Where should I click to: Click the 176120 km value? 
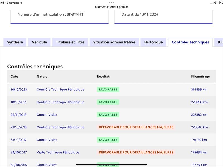[199, 140]
